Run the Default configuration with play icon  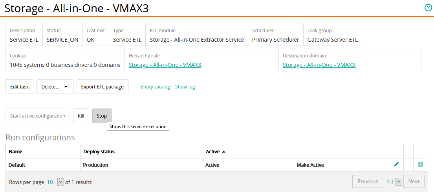(x=420, y=164)
